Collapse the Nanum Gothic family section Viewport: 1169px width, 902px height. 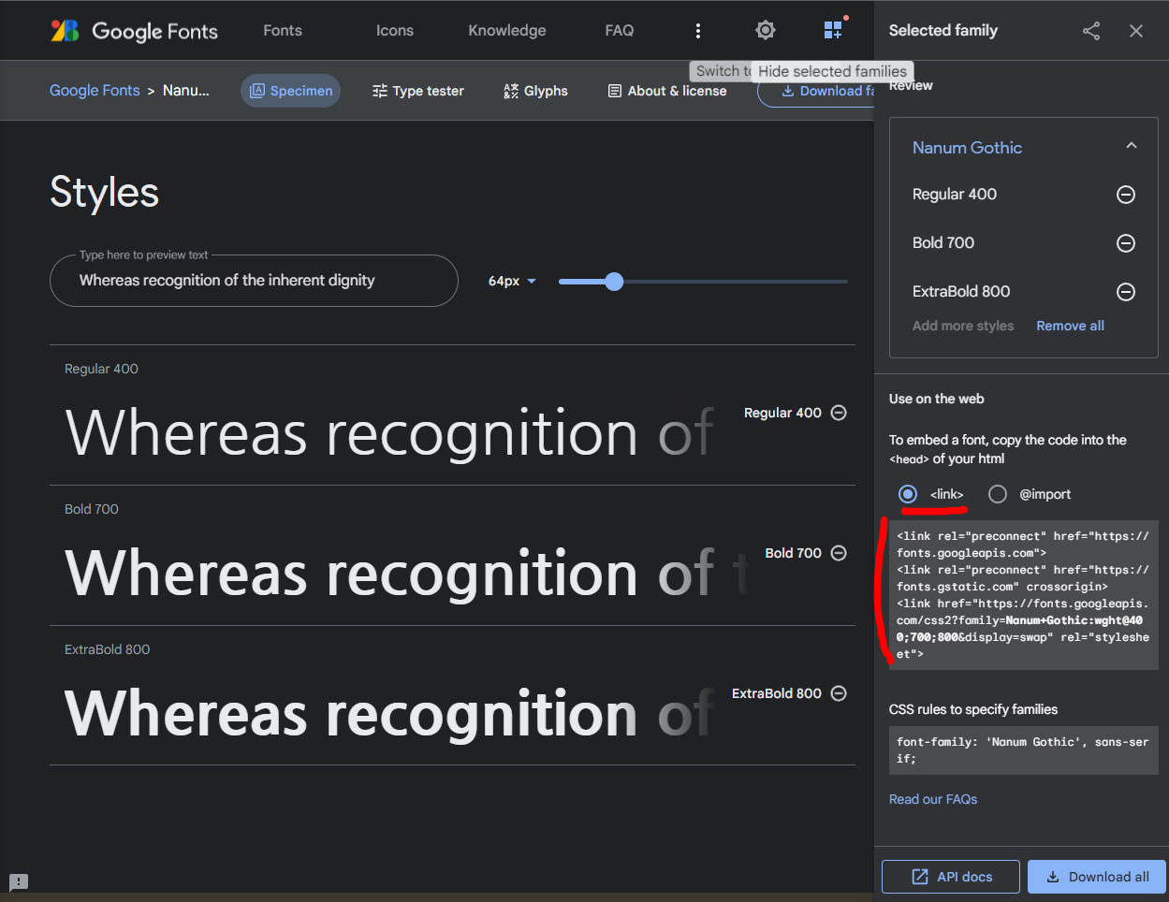point(1132,146)
